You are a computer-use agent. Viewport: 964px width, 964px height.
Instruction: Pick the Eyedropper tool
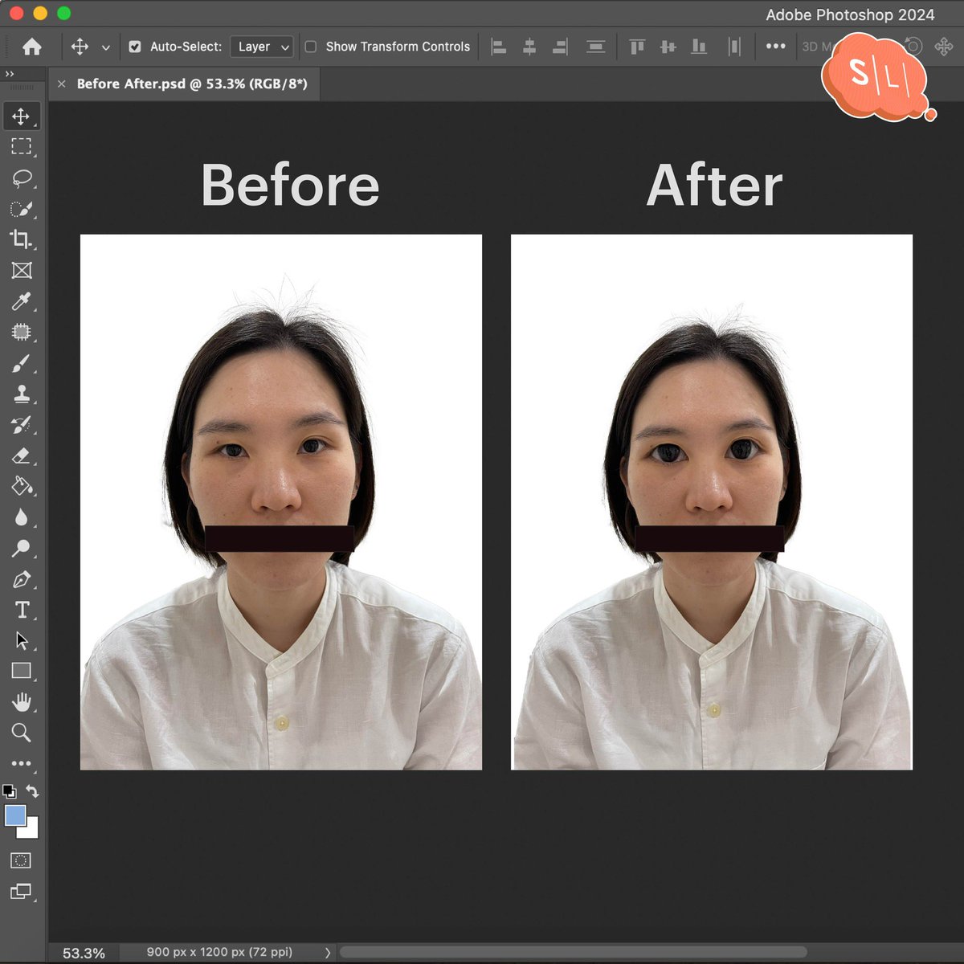coord(22,301)
